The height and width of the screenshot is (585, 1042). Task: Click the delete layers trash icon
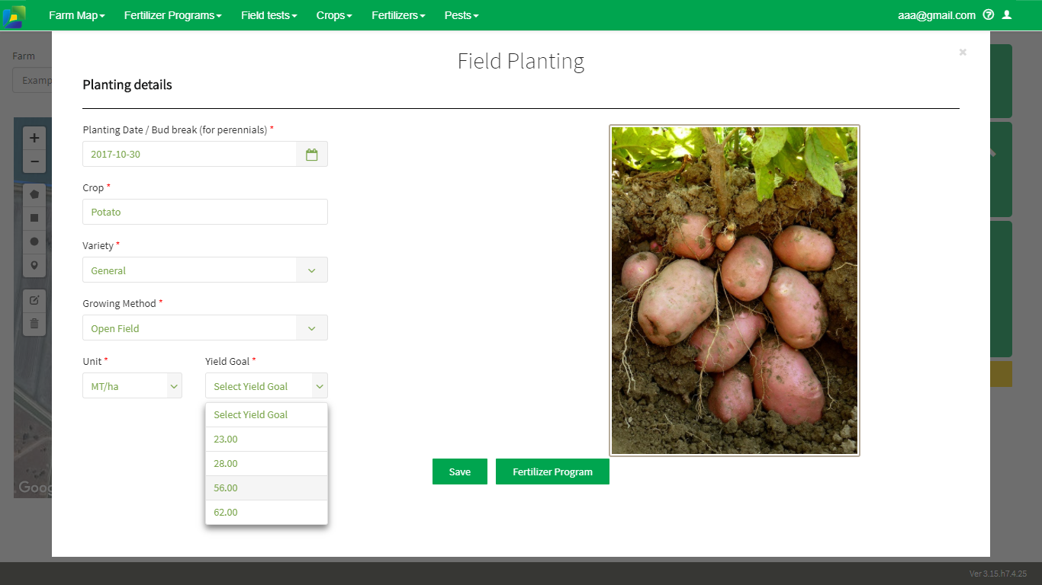pos(34,324)
